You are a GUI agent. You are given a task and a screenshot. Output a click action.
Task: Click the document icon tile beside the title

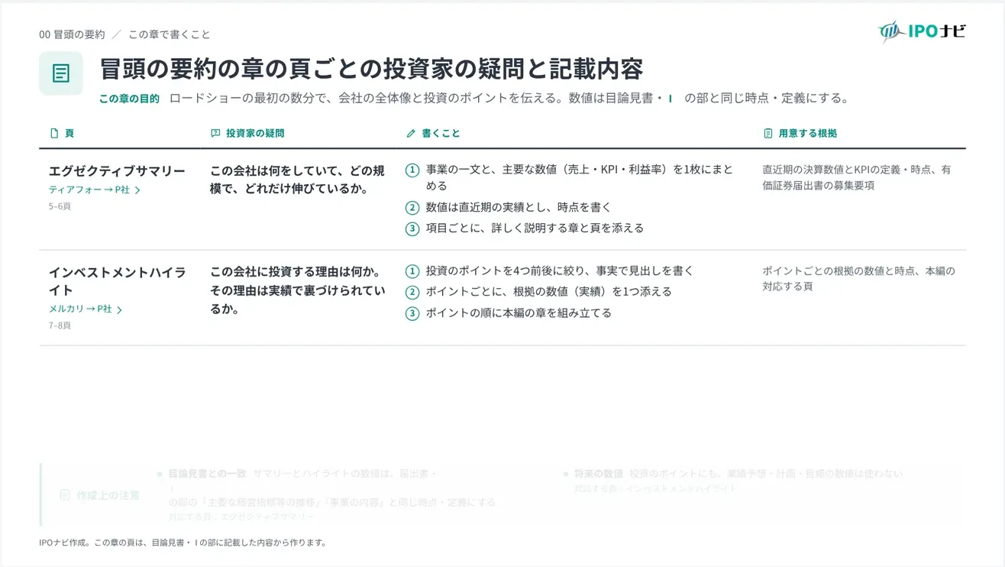point(61,73)
